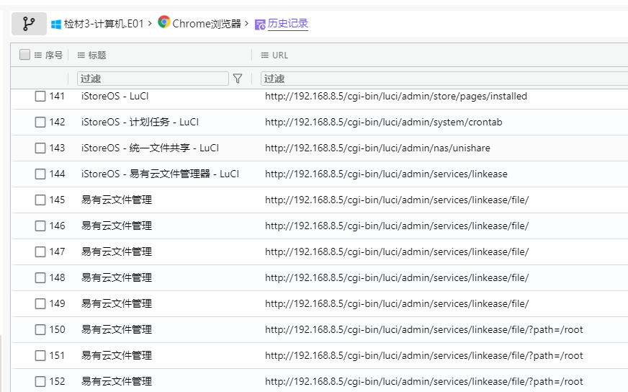Screen dimensions: 628x392
Task: Click the Windows logo evidence icon
Action: tap(56, 24)
